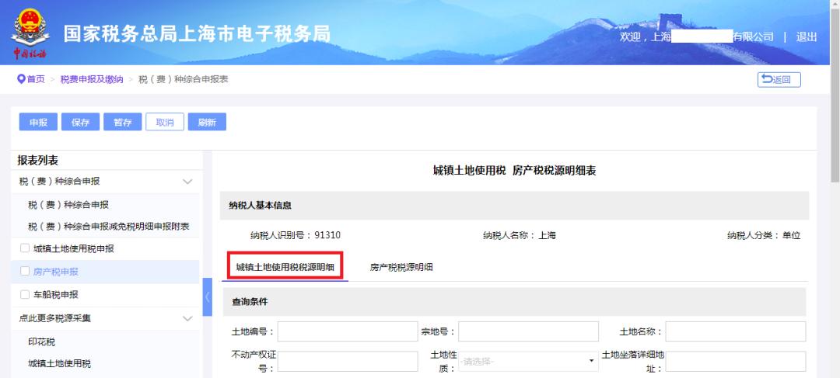This screenshot has height=378, width=840.
Task: Click the tax bureau emblem logo
Action: coord(30,33)
